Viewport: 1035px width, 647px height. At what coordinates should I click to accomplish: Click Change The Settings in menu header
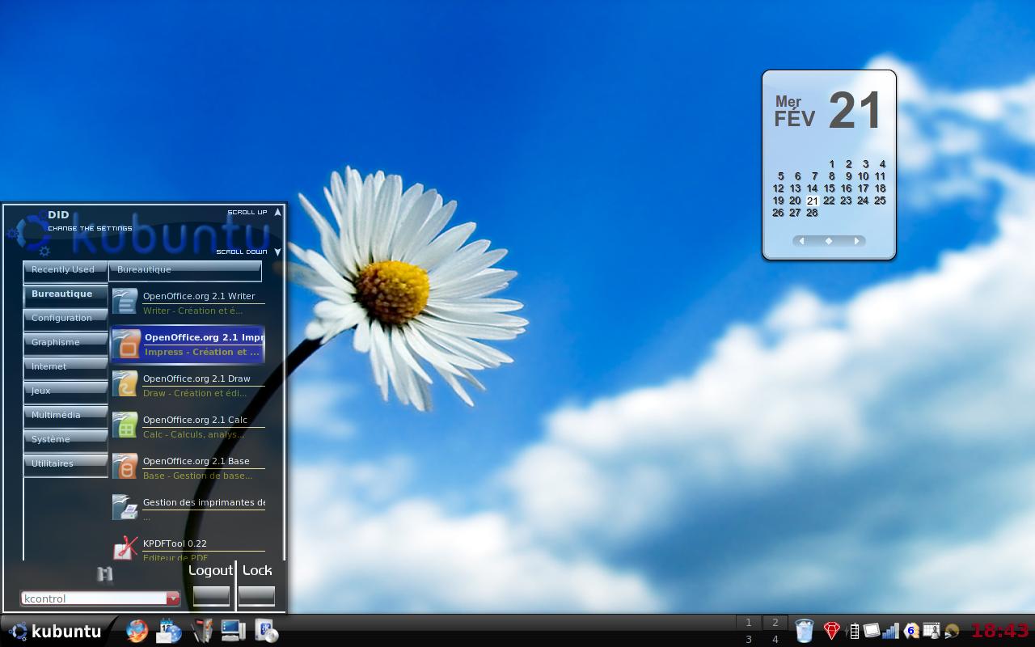(x=90, y=228)
